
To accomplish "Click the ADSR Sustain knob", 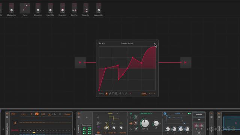I will [x=181, y=129].
